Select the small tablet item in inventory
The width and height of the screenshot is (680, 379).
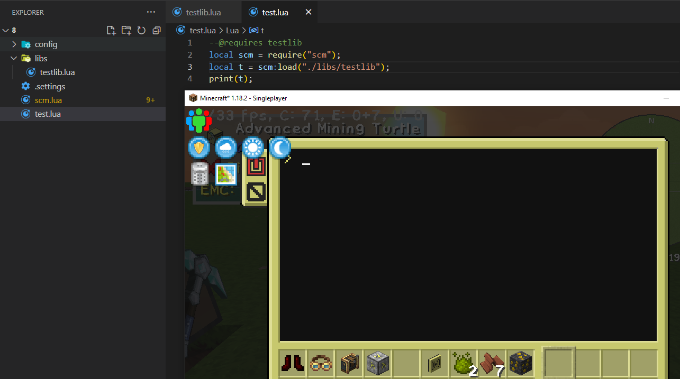tap(436, 363)
